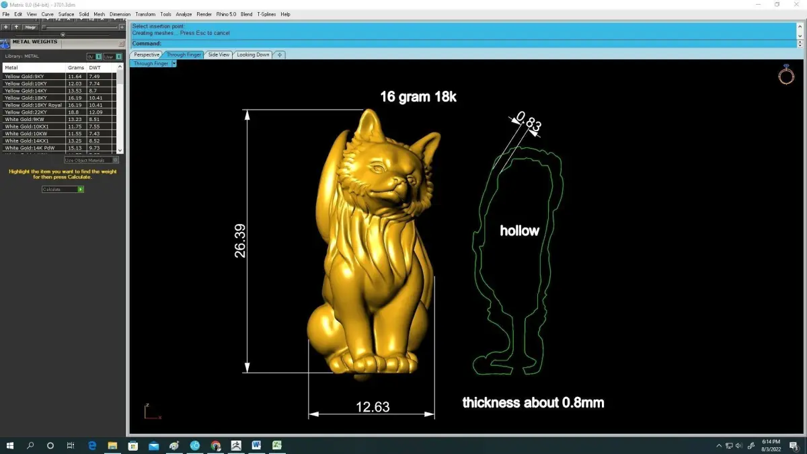The image size is (807, 454).
Task: Click down arrow of metal list scrollbar
Action: pos(120,150)
